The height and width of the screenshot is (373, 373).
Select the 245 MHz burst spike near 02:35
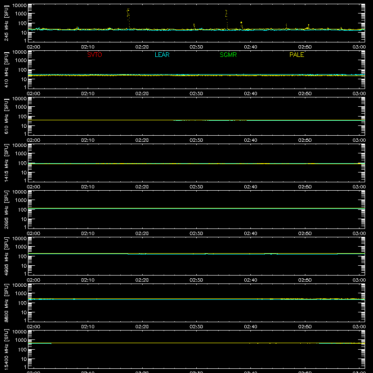pos(227,20)
